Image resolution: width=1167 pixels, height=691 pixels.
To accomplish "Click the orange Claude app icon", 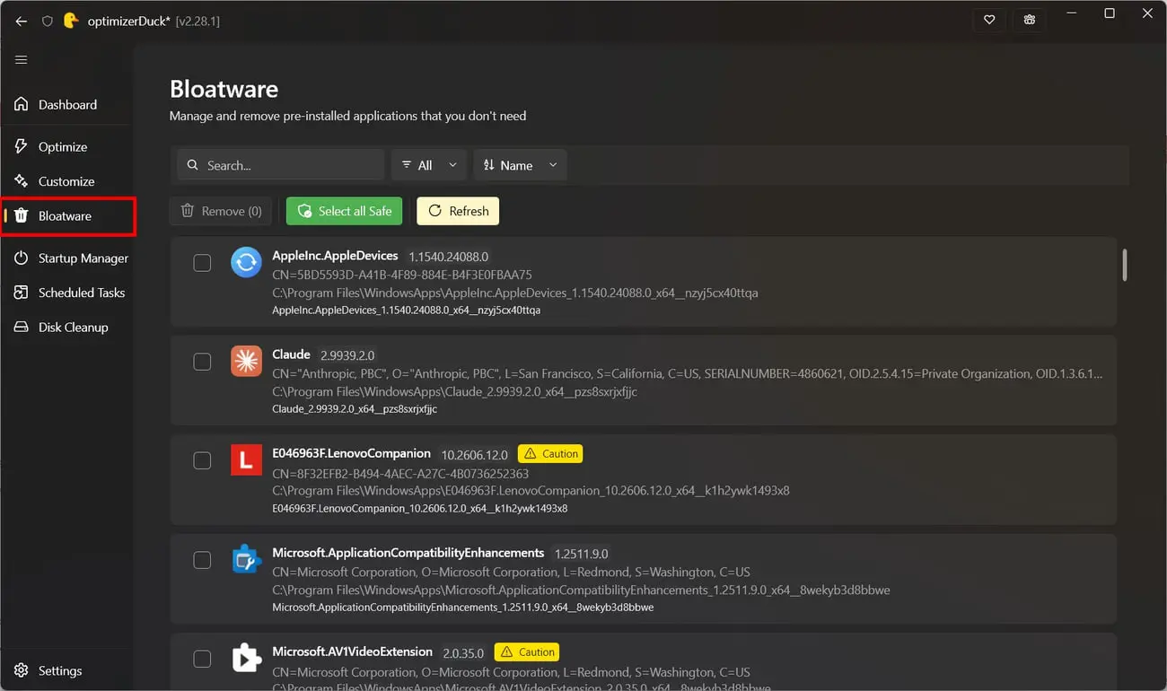I will click(x=246, y=361).
